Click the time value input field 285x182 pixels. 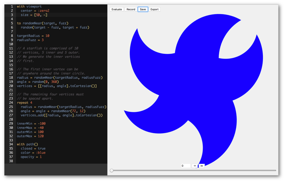coord(186,166)
